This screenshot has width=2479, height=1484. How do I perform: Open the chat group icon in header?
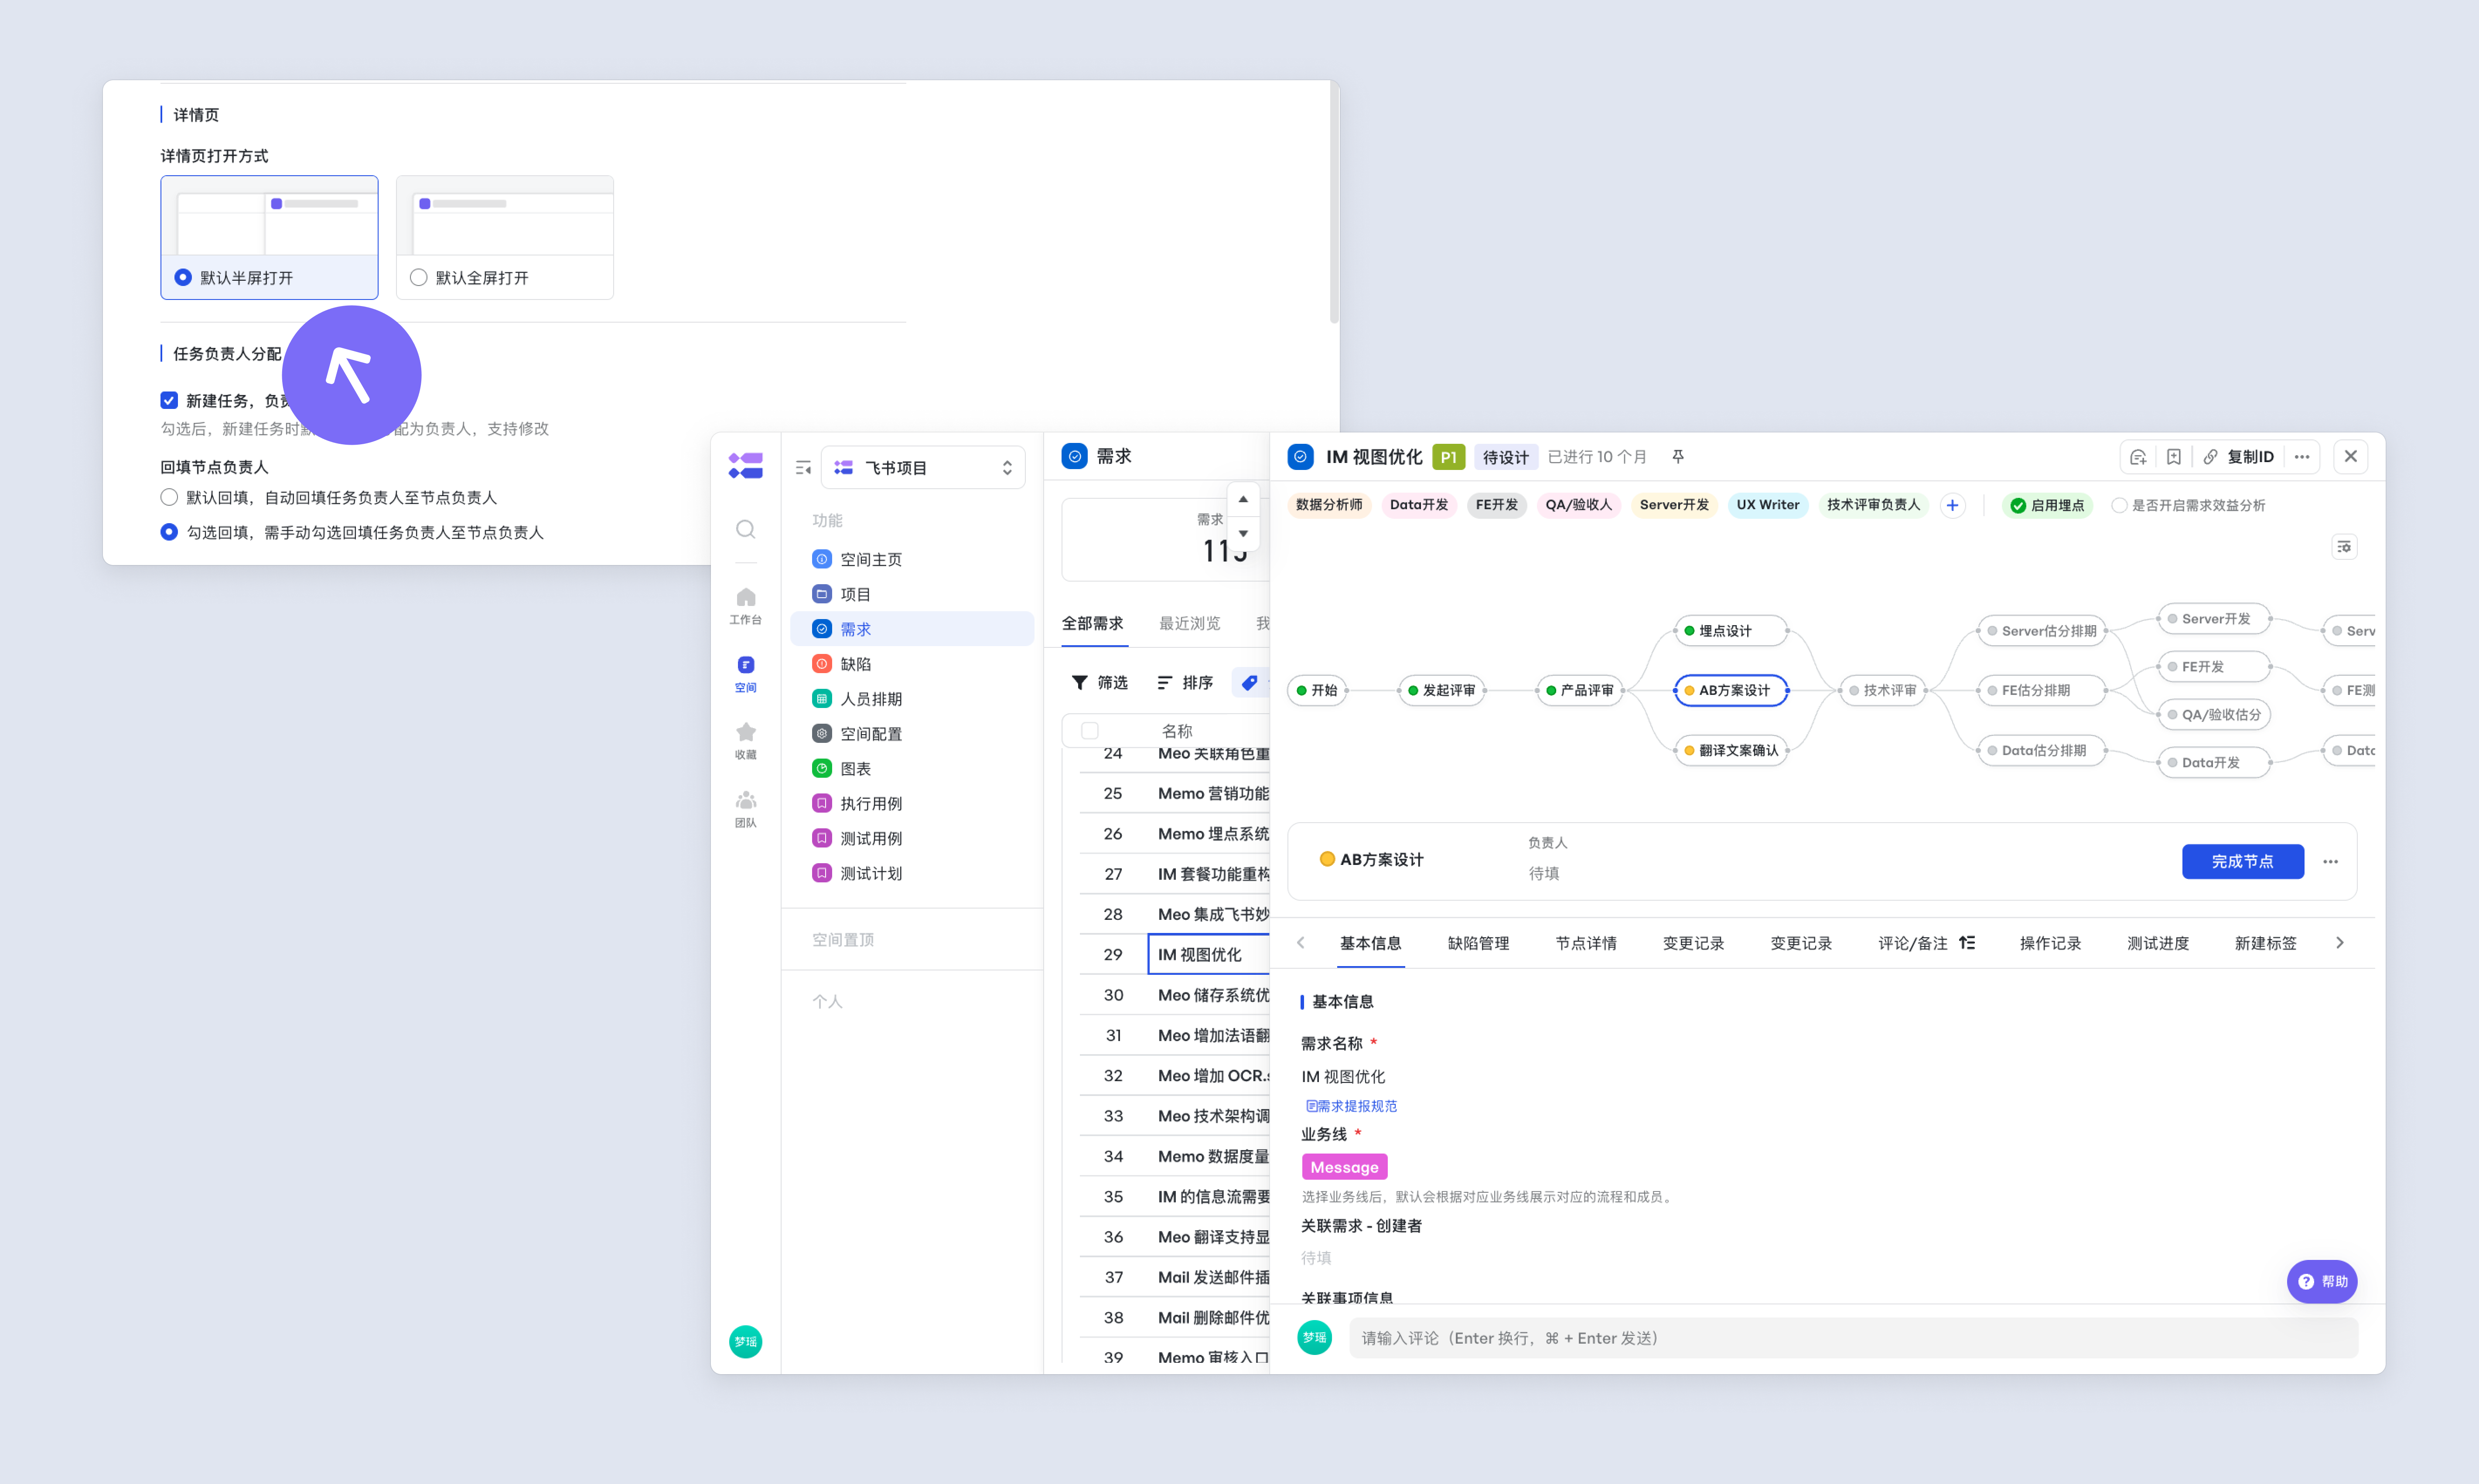[x=2137, y=456]
